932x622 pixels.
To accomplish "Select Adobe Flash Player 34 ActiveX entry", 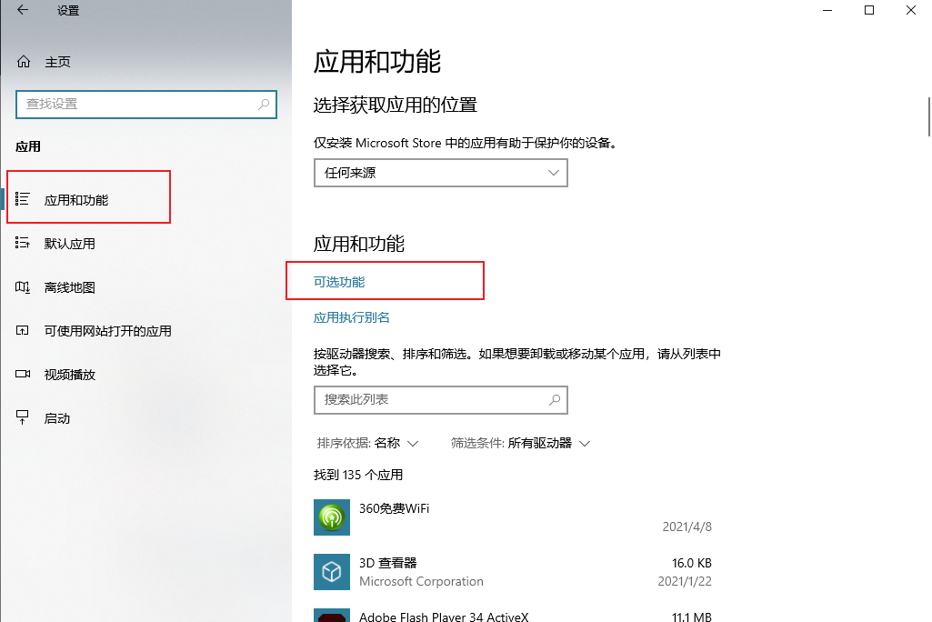I will [x=513, y=616].
